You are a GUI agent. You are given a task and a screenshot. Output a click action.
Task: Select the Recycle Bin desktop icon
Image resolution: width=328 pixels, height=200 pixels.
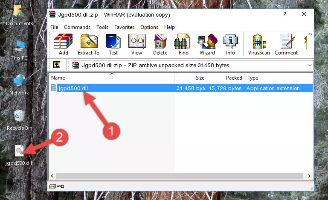point(20,120)
